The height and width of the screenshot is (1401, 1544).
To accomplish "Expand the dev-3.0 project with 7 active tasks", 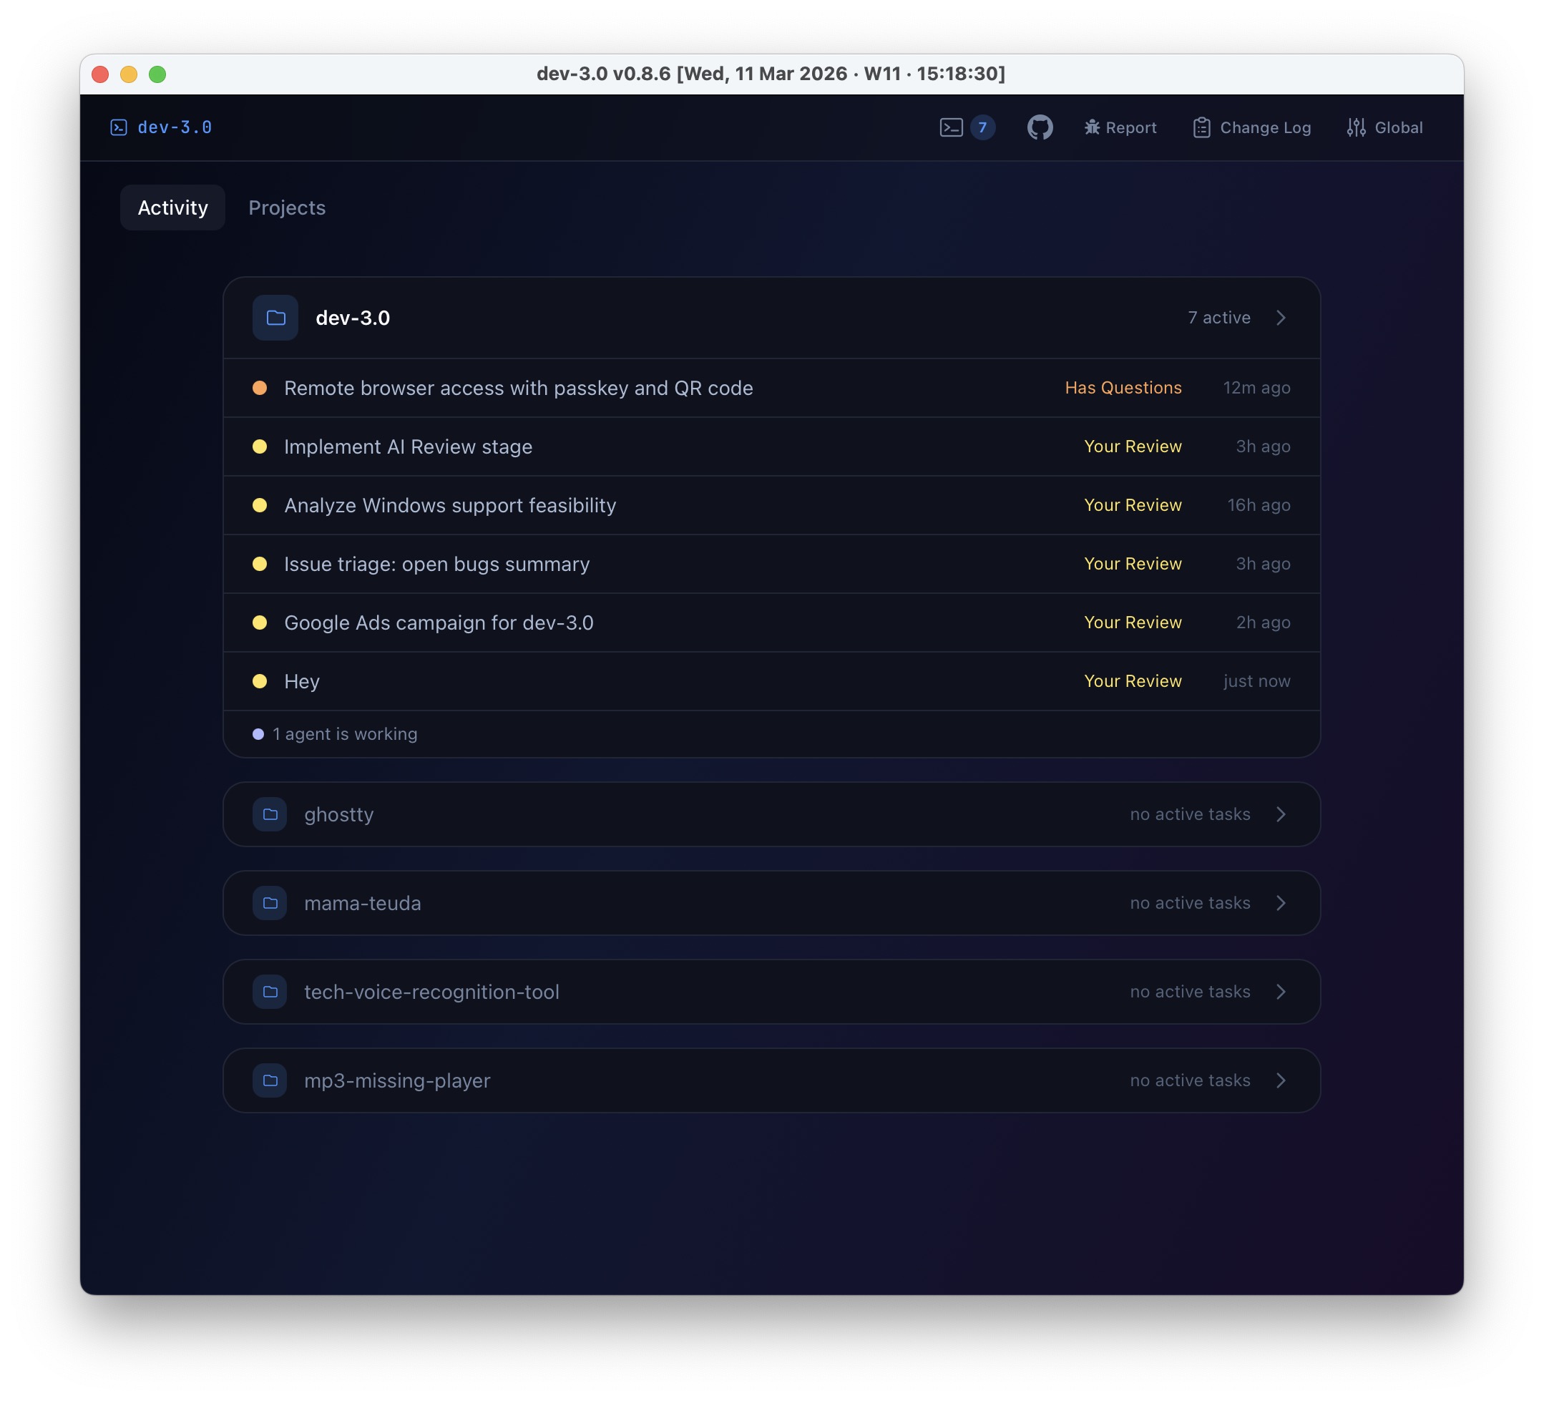I will tap(1281, 317).
